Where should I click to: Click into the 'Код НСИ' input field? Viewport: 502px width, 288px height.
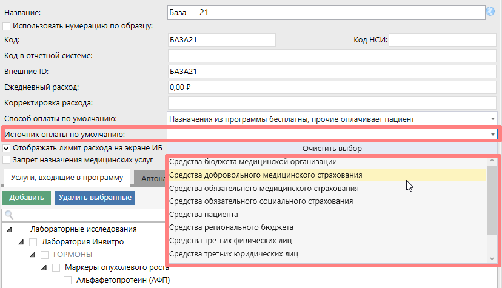tap(443, 40)
